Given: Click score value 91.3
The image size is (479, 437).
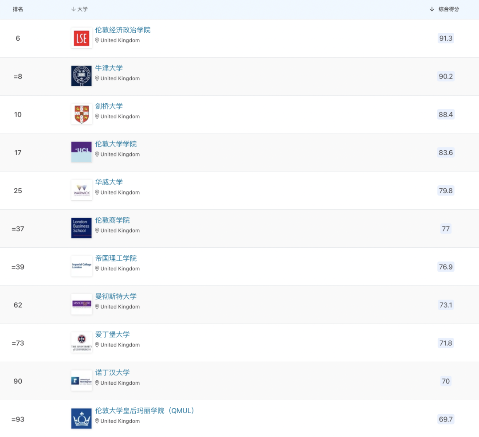Looking at the screenshot, I should (446, 39).
